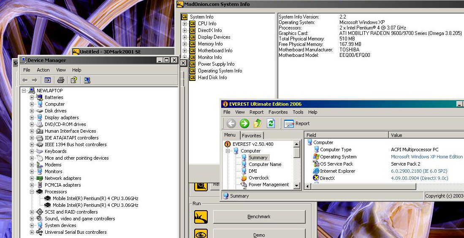Click the Benchmark button
This screenshot has height=238, width=464.
point(259,217)
